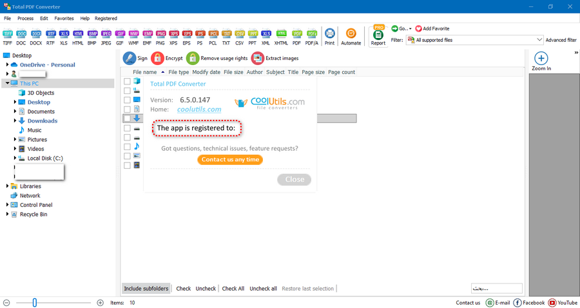Pick the XML format icon
This screenshot has height=308, width=580.
point(266,34)
